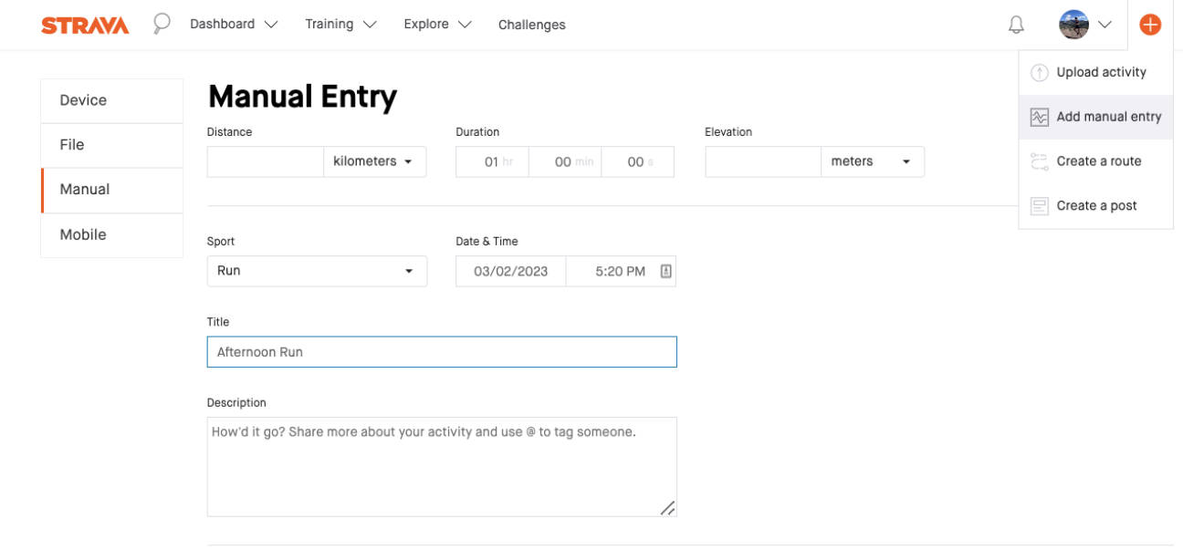The width and height of the screenshot is (1183, 560).
Task: Select the Mobile tab in sidebar
Action: (x=111, y=234)
